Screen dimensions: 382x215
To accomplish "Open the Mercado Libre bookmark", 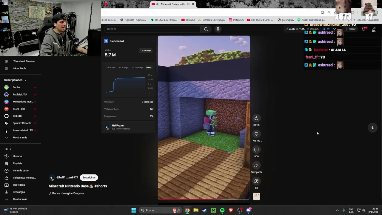I will [212, 20].
